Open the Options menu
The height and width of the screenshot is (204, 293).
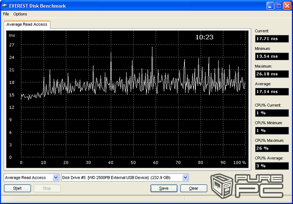[20, 14]
